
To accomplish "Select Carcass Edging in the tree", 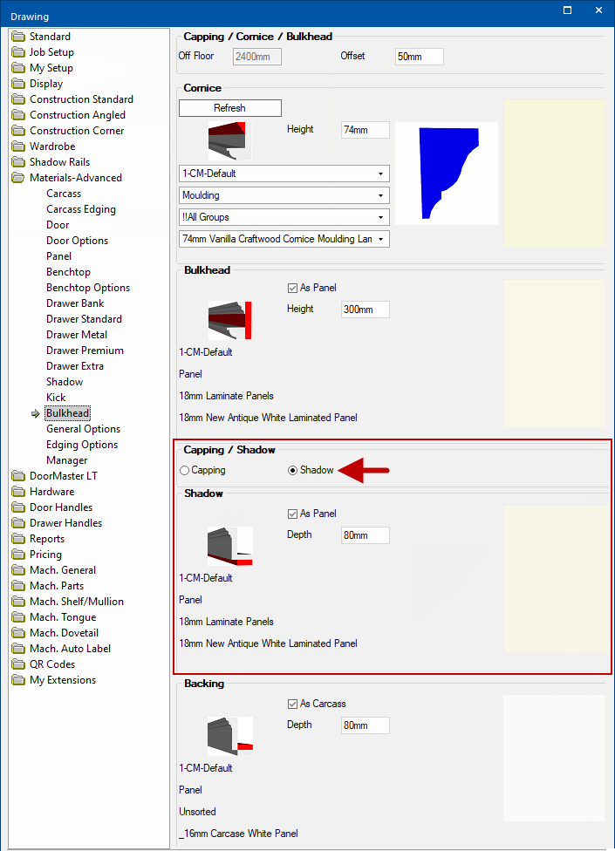I will pos(80,209).
